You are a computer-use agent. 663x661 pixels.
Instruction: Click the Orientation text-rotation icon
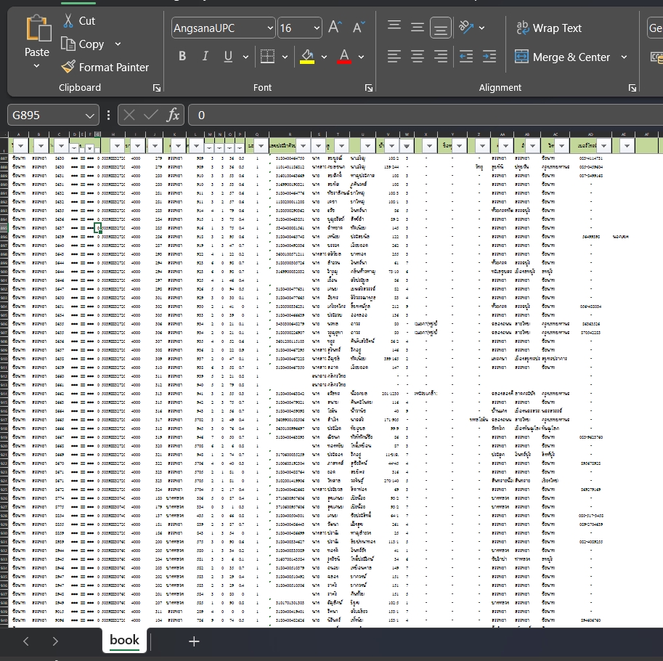coord(466,28)
